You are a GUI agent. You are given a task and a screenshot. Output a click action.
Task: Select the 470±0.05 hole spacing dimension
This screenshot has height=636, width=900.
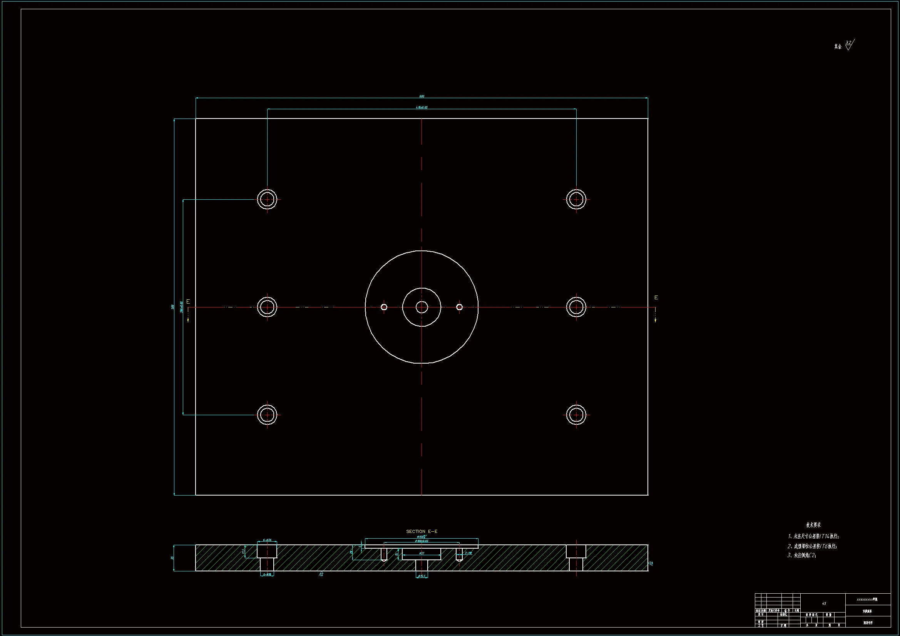tap(422, 107)
